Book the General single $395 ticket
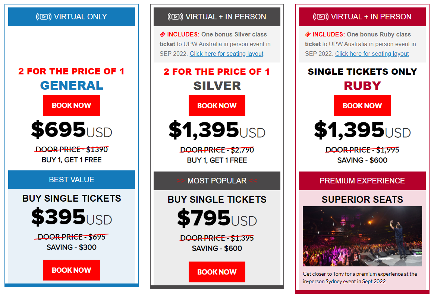The image size is (434, 298). pos(72,270)
